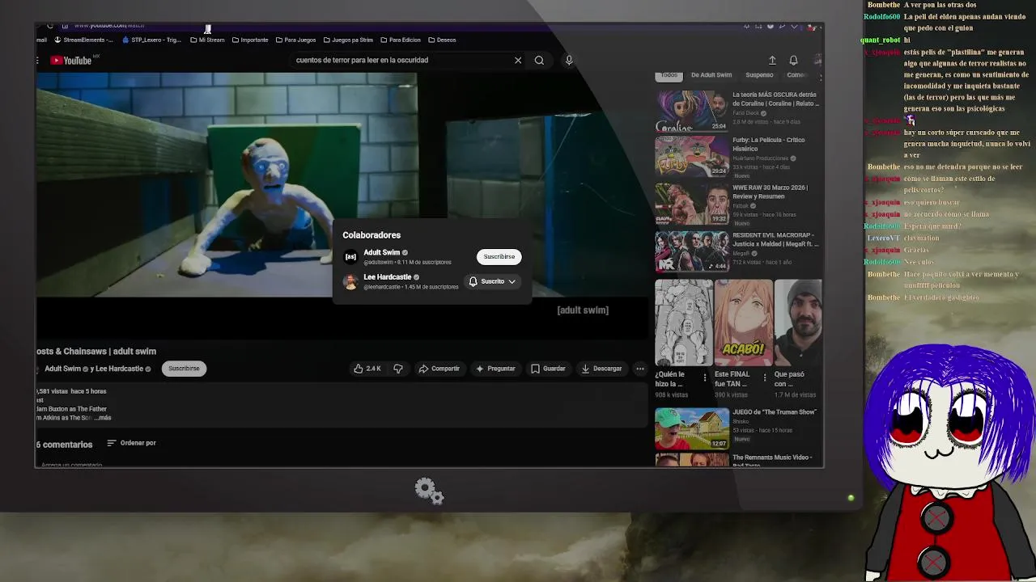Viewport: 1036px width, 582px height.
Task: Open options for 'Este FINAL fue TAN' short
Action: [x=765, y=377]
